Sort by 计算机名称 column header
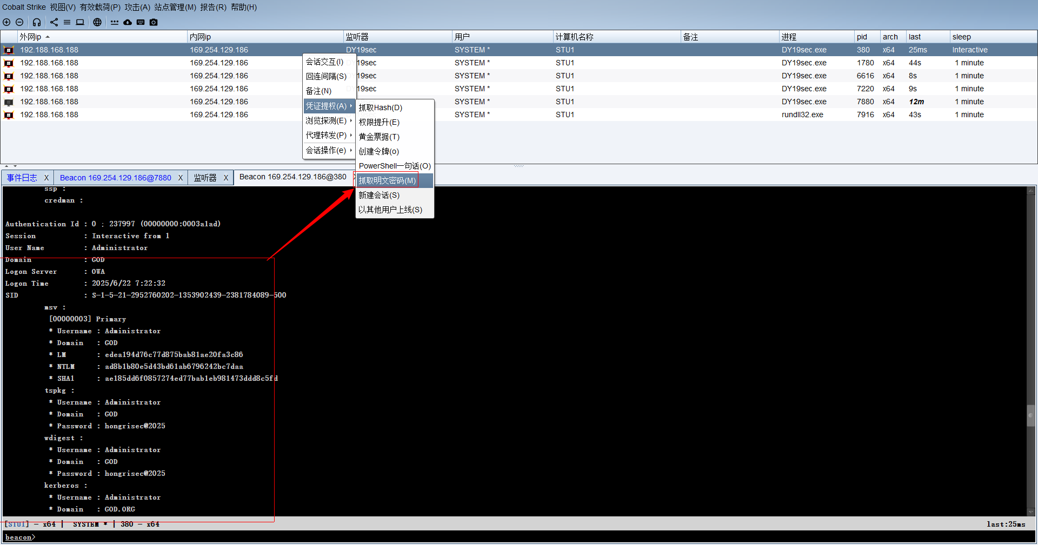Image resolution: width=1038 pixels, height=545 pixels. [x=617, y=37]
